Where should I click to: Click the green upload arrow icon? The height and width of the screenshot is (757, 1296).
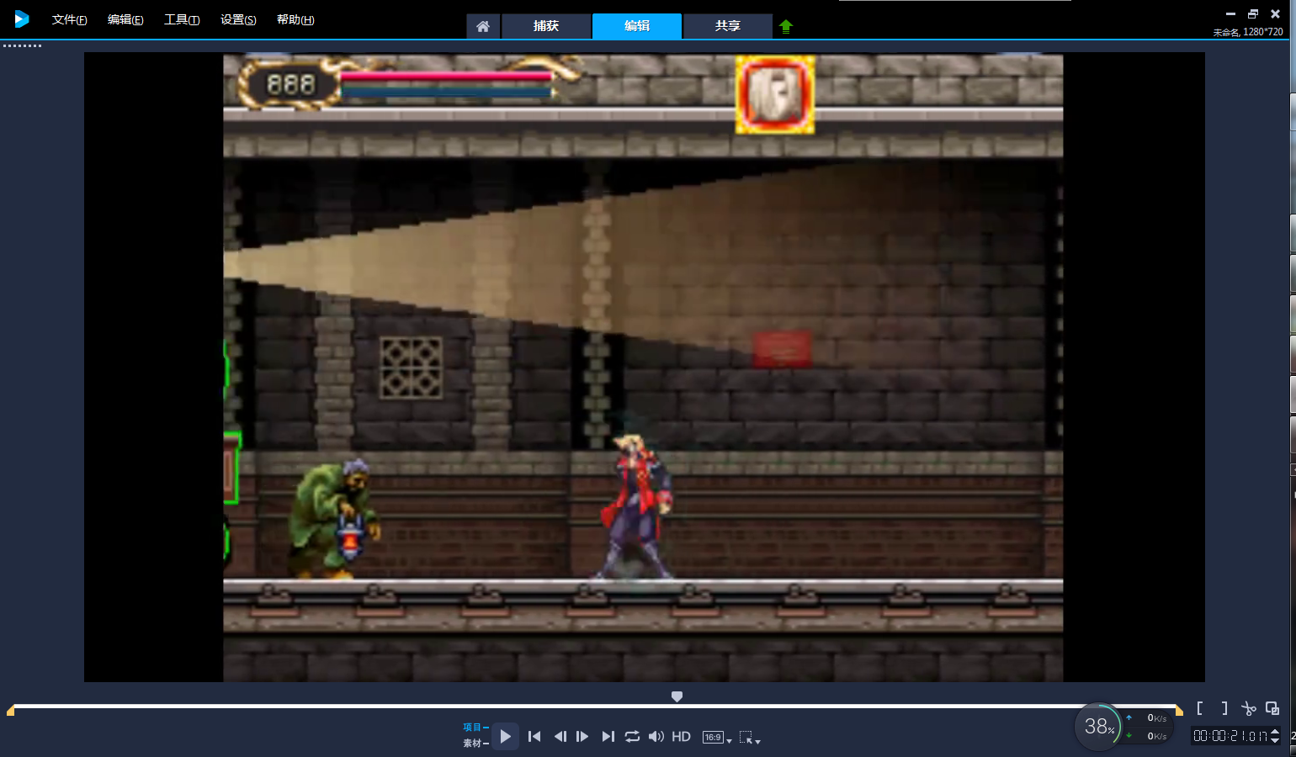(786, 26)
